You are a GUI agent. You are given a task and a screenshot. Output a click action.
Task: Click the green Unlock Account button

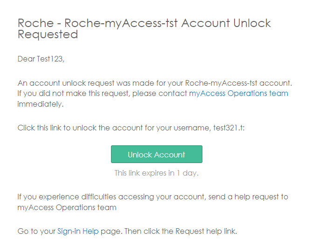[156, 155]
